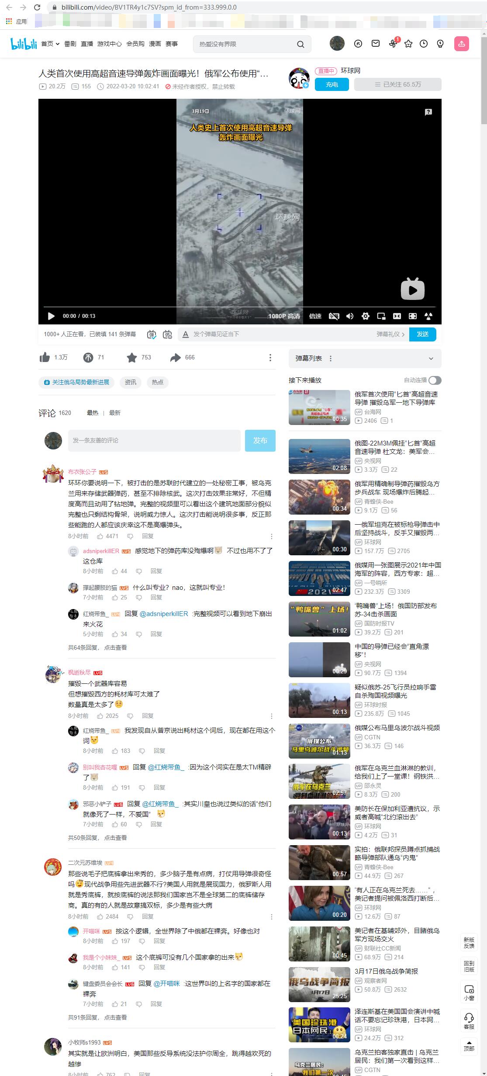Open the watch history clock icon
The height and width of the screenshot is (1076, 487).
click(x=424, y=44)
